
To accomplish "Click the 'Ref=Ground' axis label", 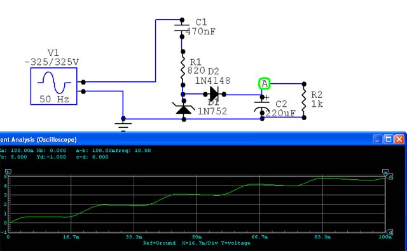I will 160,243.
